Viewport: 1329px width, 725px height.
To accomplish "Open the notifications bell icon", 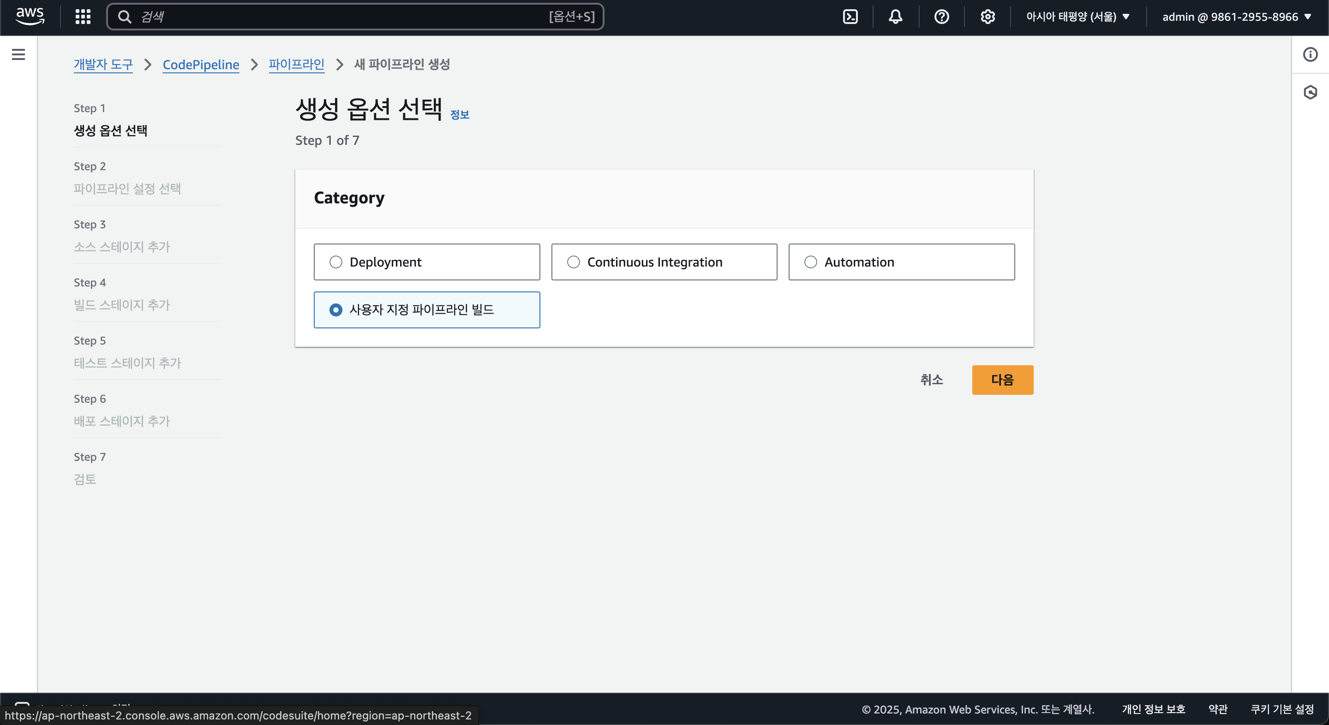I will [895, 17].
